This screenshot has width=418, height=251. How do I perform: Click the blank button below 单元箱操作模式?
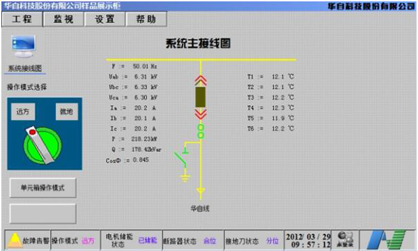43,213
